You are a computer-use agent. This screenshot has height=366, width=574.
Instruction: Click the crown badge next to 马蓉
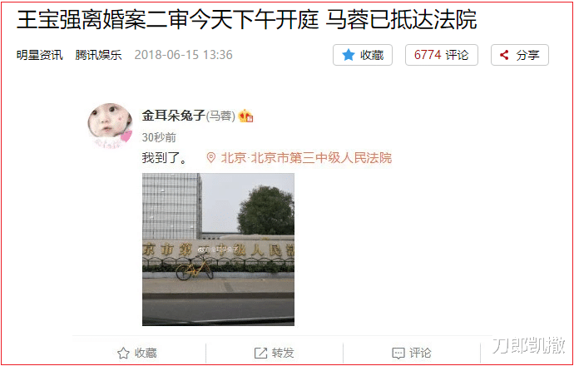(x=245, y=116)
